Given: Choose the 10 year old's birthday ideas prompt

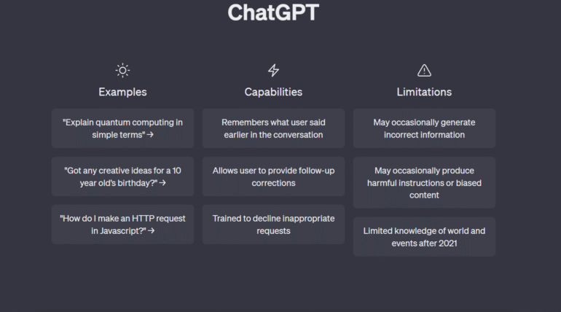Looking at the screenshot, I should pyautogui.click(x=122, y=176).
